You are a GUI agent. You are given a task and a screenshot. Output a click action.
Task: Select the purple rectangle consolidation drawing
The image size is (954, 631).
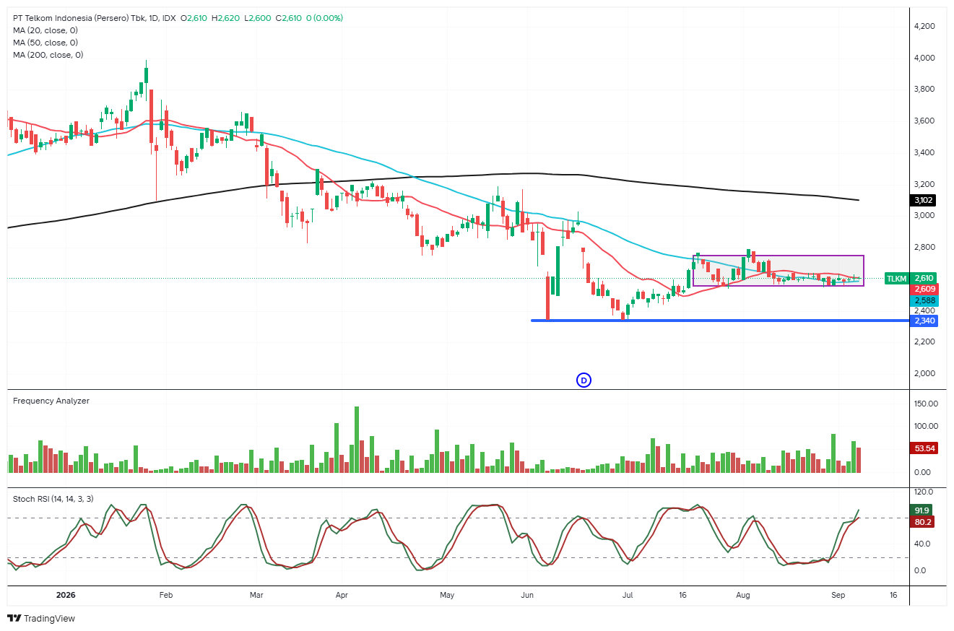point(779,271)
